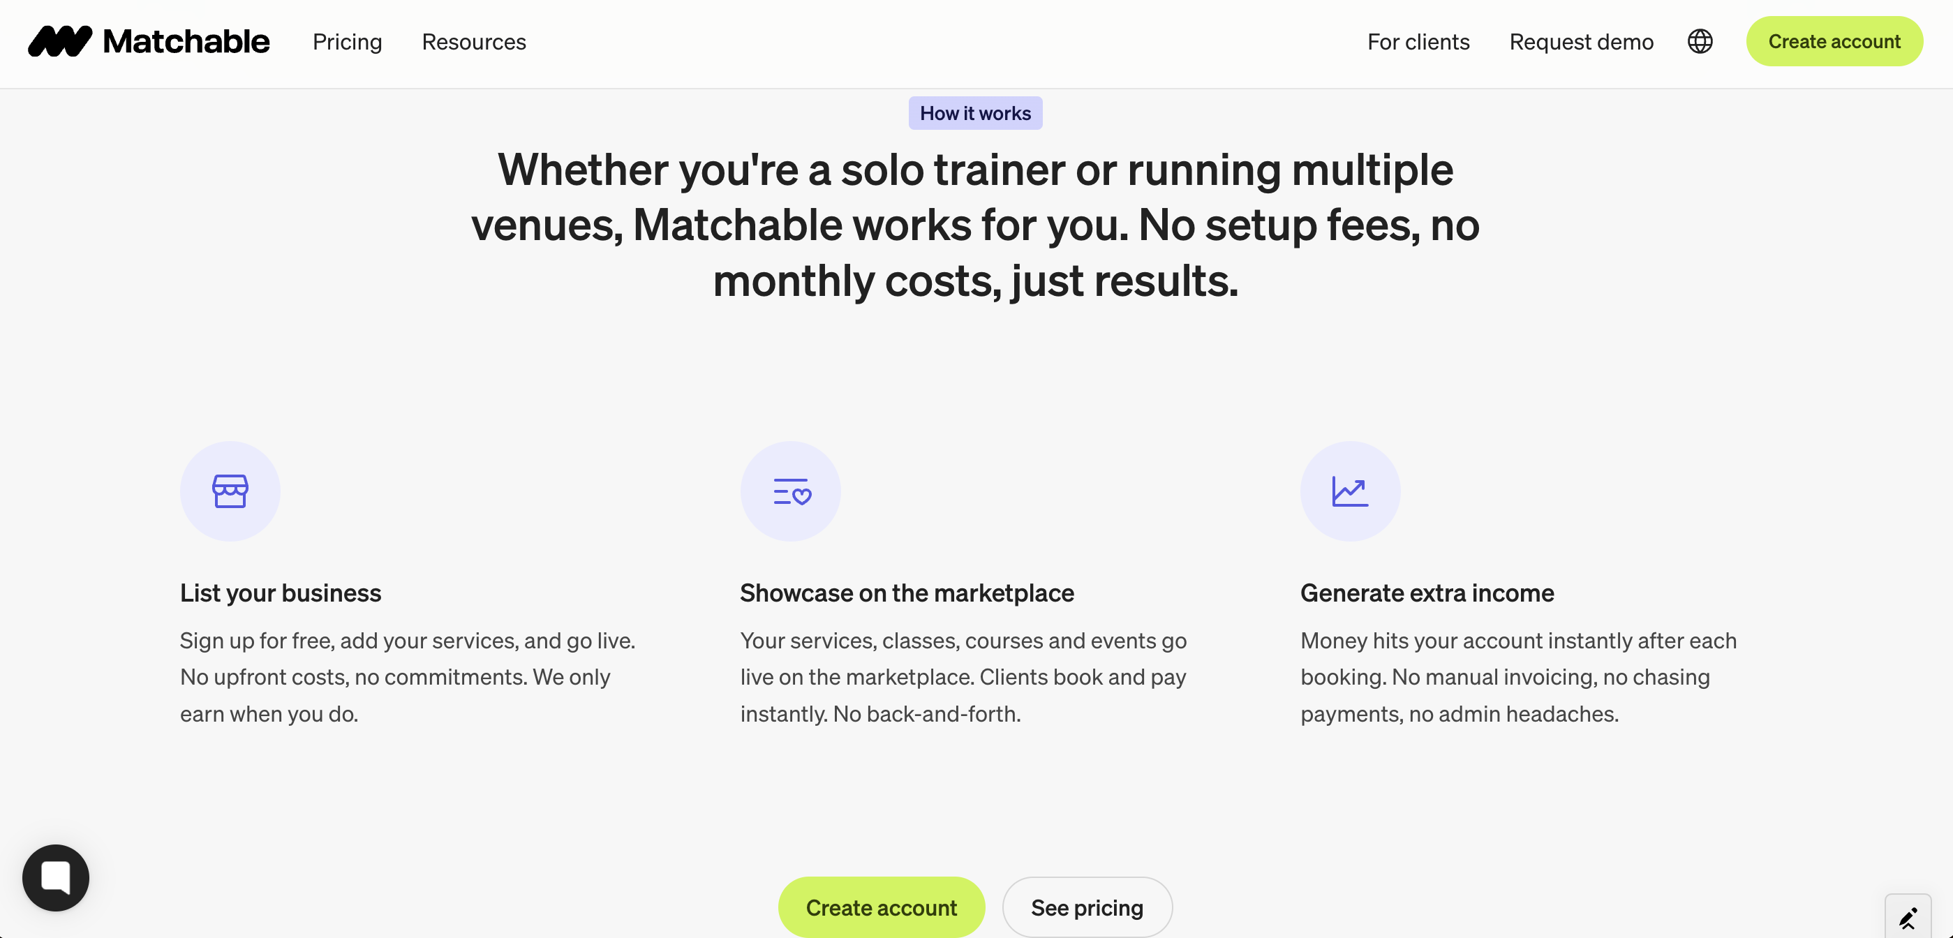Click the List your business heading
Viewport: 1953px width, 938px height.
(281, 593)
